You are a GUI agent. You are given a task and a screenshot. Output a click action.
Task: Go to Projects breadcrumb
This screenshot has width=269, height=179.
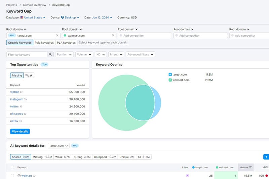click(x=11, y=5)
